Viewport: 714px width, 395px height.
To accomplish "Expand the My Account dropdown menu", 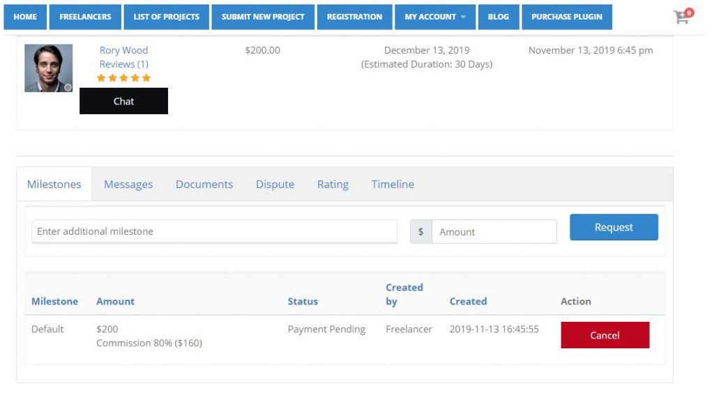I will click(435, 17).
